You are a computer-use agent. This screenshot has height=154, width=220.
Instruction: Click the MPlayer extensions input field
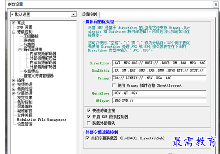point(159,101)
